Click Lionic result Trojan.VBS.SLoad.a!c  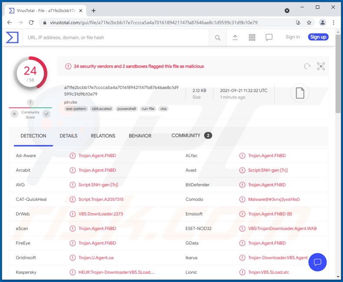[269, 272]
